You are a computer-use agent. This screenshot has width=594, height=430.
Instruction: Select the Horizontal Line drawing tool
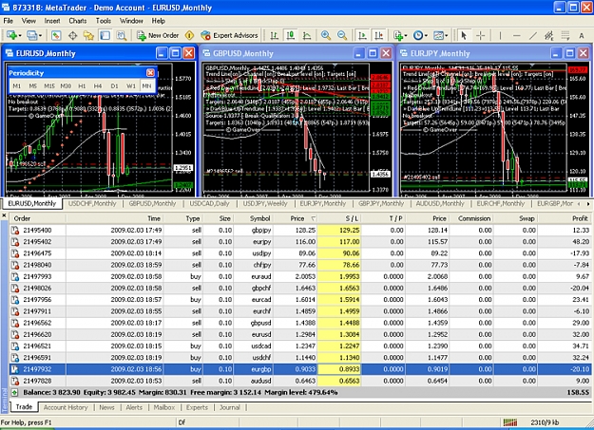(x=517, y=35)
